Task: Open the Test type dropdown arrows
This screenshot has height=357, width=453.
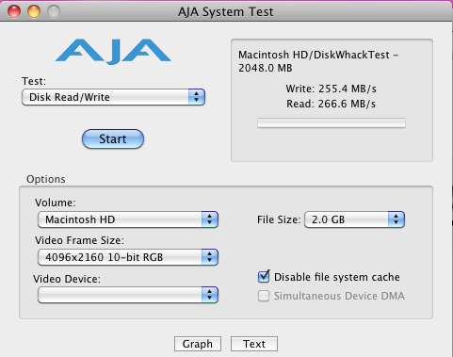Action: (197, 97)
